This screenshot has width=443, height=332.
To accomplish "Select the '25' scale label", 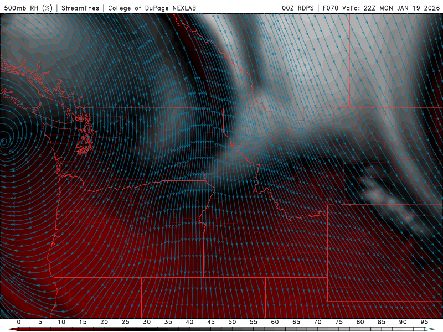I will pos(126,322).
